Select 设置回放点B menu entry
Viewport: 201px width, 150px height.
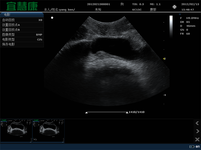[22, 30]
